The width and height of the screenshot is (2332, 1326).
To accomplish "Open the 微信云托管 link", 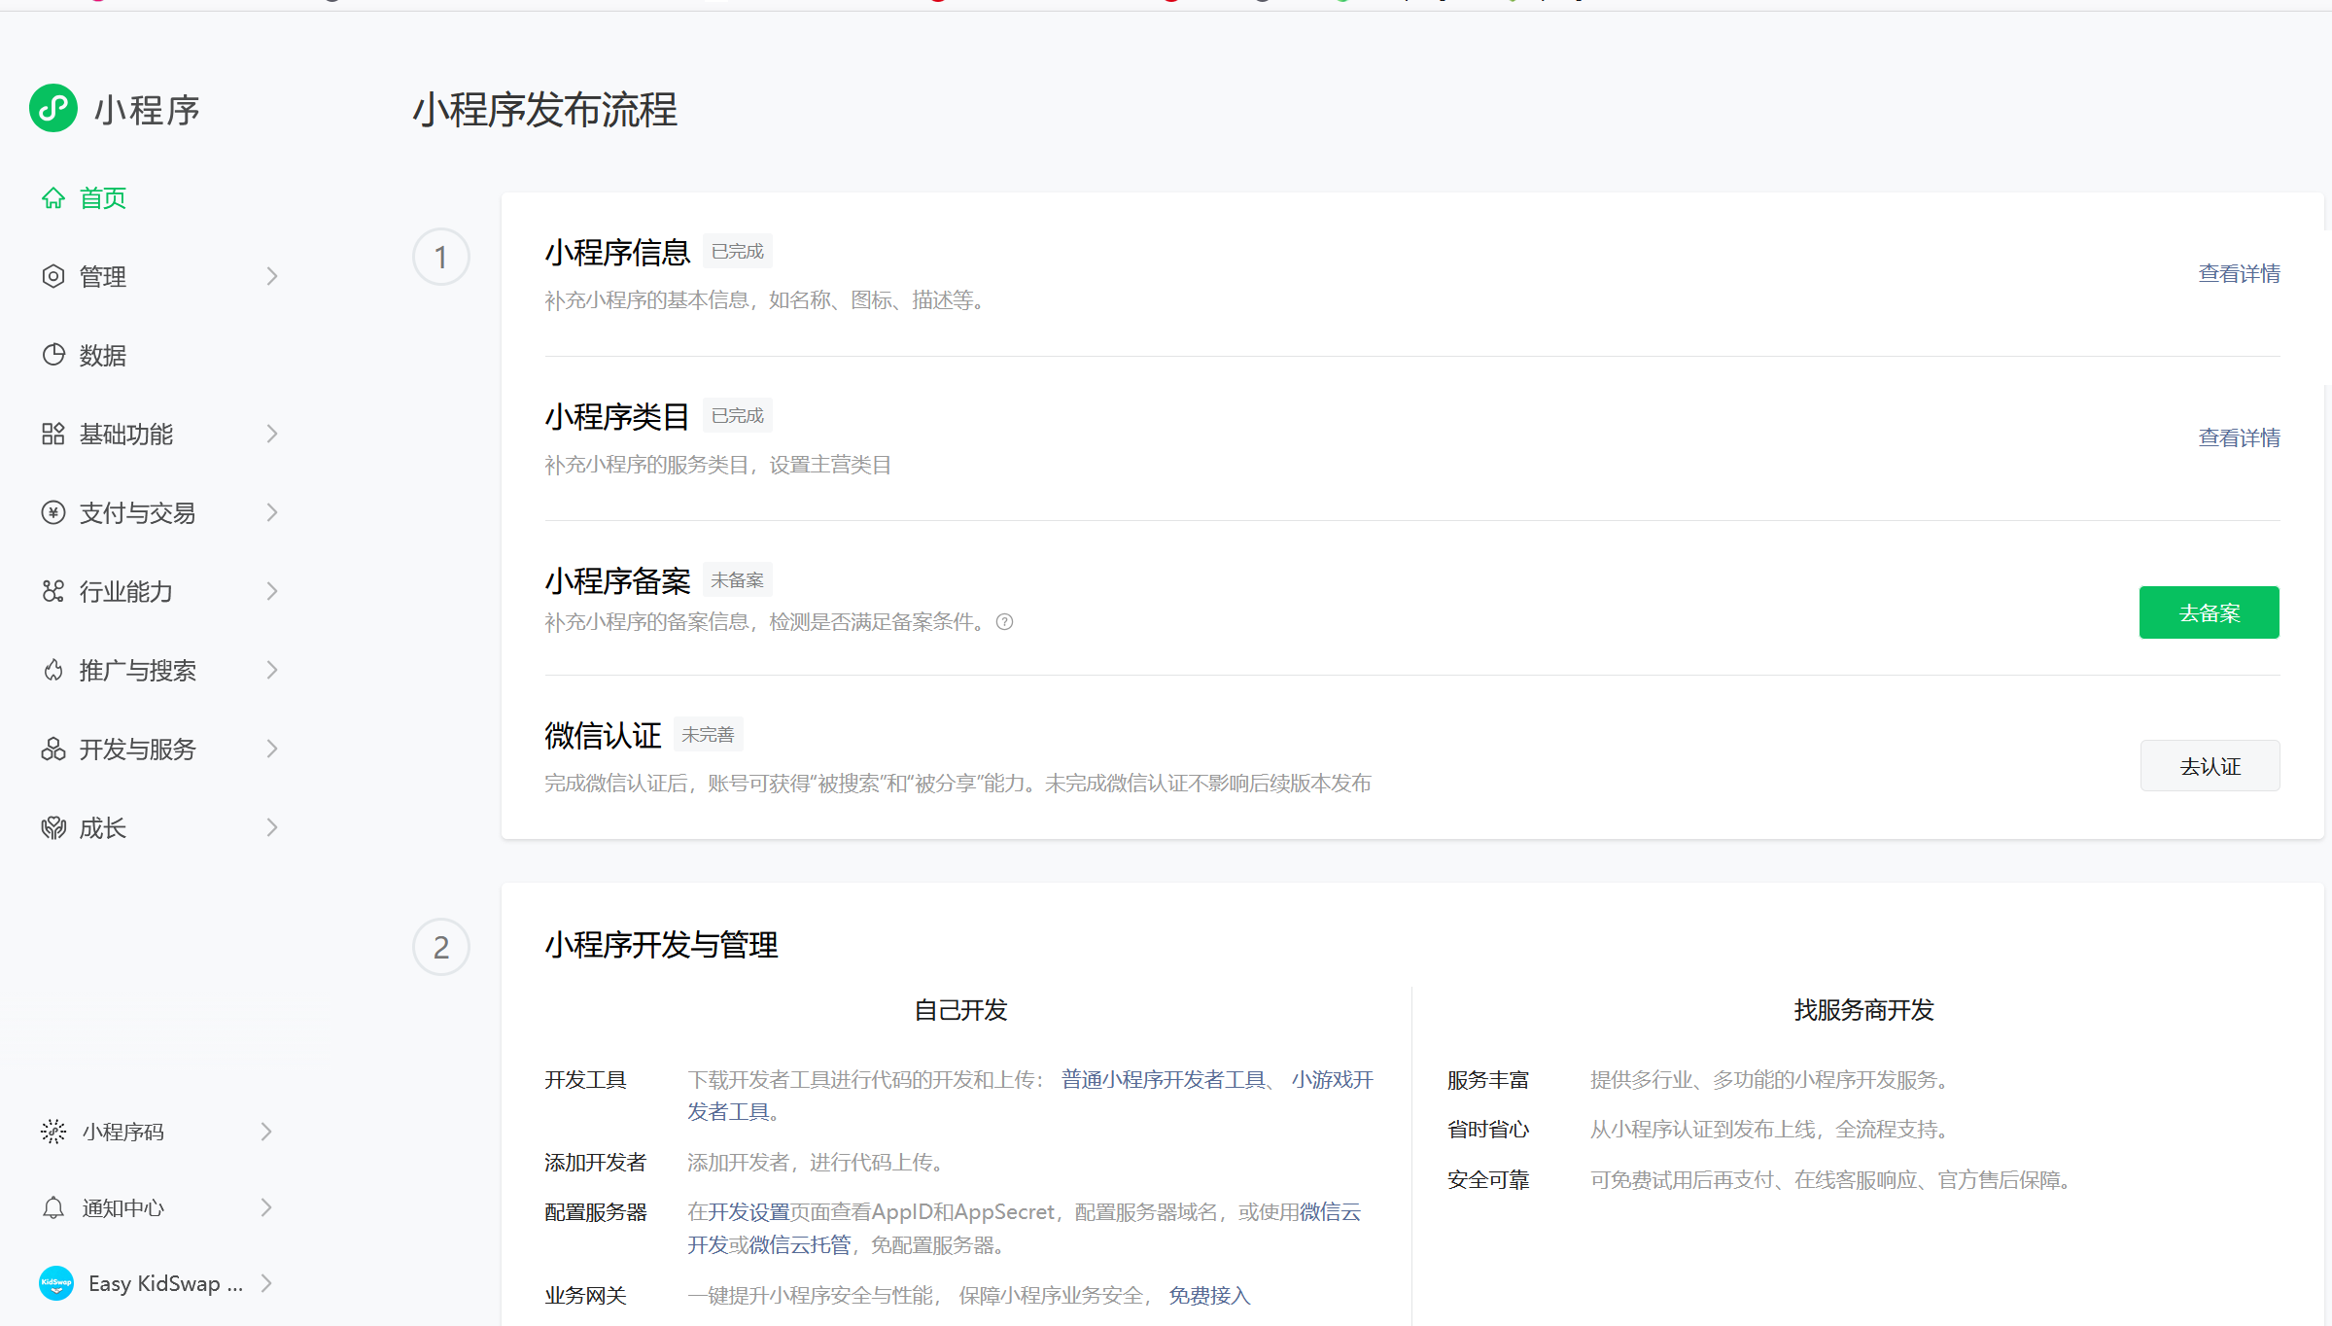I will click(x=800, y=1245).
